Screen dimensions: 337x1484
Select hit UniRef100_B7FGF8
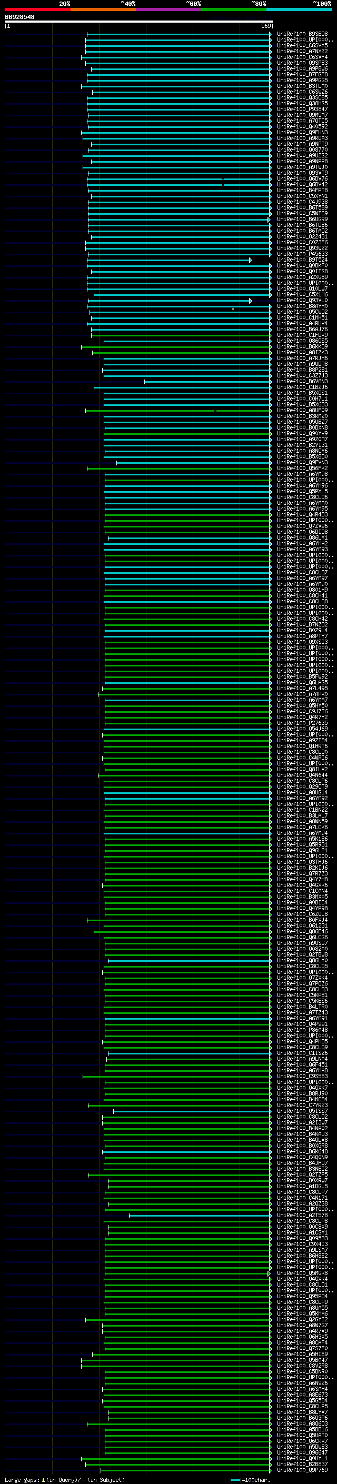coord(302,74)
